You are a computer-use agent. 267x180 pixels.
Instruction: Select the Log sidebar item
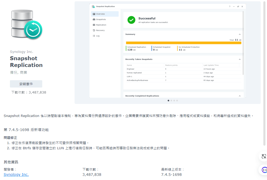tap(105, 36)
